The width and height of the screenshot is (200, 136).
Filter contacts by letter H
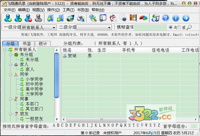83,125
